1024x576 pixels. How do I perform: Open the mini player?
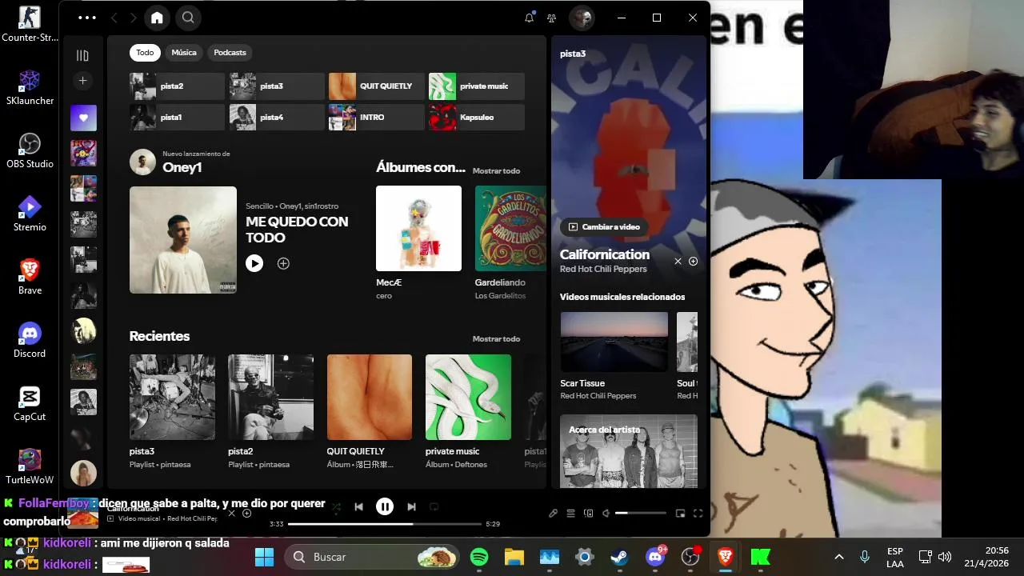pyautogui.click(x=680, y=514)
